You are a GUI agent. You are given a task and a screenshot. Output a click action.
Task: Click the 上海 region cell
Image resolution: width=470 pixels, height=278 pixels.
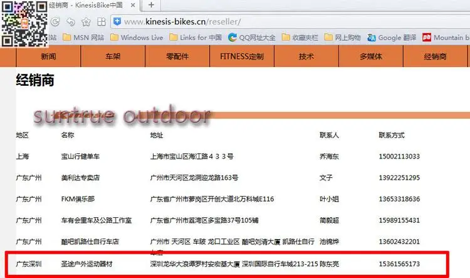click(x=23, y=157)
